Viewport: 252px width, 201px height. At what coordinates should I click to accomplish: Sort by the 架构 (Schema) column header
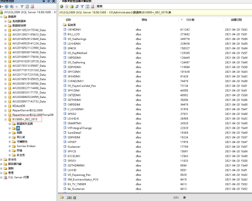click(x=144, y=20)
